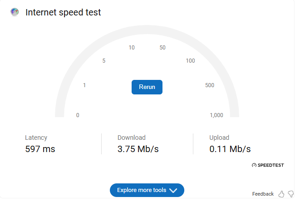Click the 0 mark on the gauge
300x202 pixels.
(78, 115)
